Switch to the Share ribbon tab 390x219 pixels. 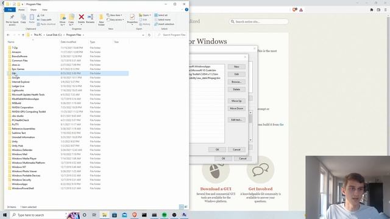(x=34, y=10)
